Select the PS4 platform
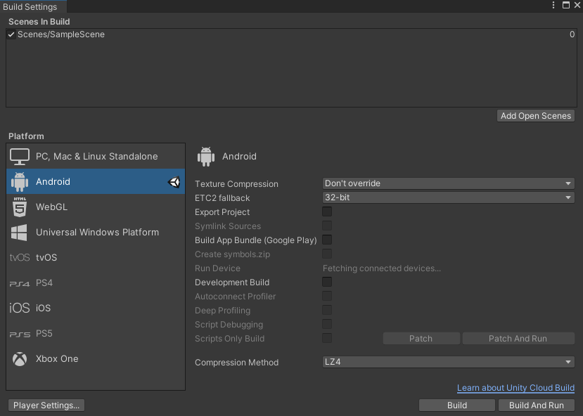Image resolution: width=583 pixels, height=416 pixels. (96, 283)
